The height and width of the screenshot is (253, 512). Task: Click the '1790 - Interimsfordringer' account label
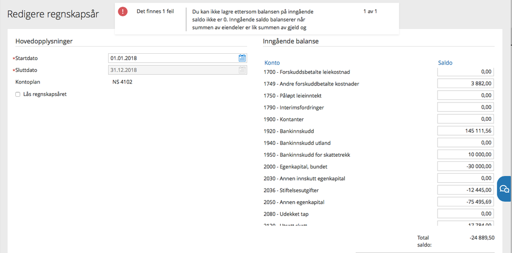click(x=294, y=108)
